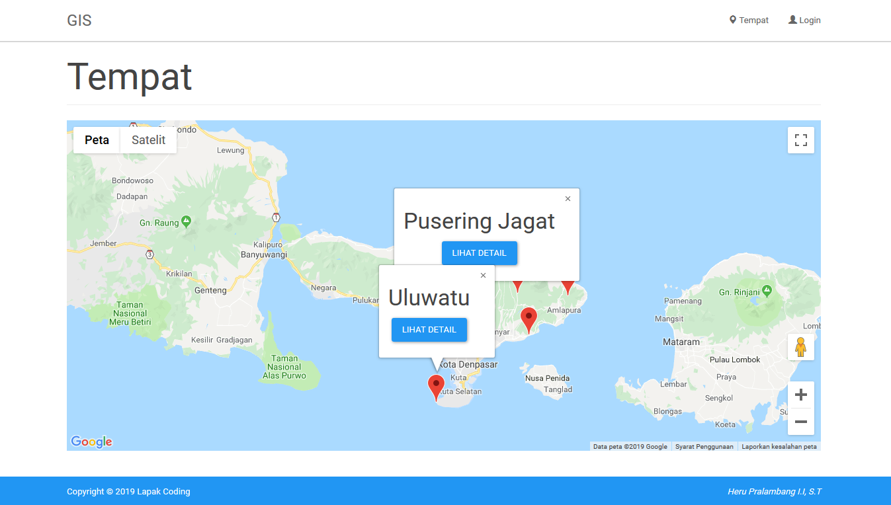Go to the GIS home brand link
Image resolution: width=891 pixels, height=505 pixels.
[79, 20]
